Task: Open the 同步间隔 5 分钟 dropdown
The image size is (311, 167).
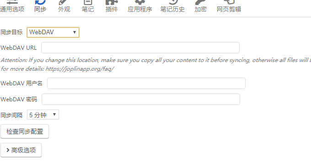Action: point(43,115)
